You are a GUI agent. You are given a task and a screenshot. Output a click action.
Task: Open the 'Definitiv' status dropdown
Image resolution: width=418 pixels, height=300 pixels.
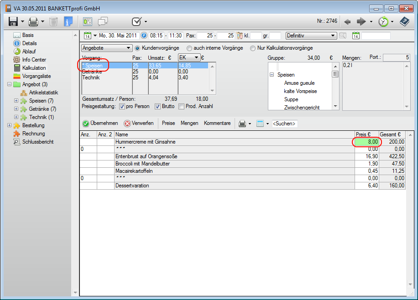click(311, 36)
